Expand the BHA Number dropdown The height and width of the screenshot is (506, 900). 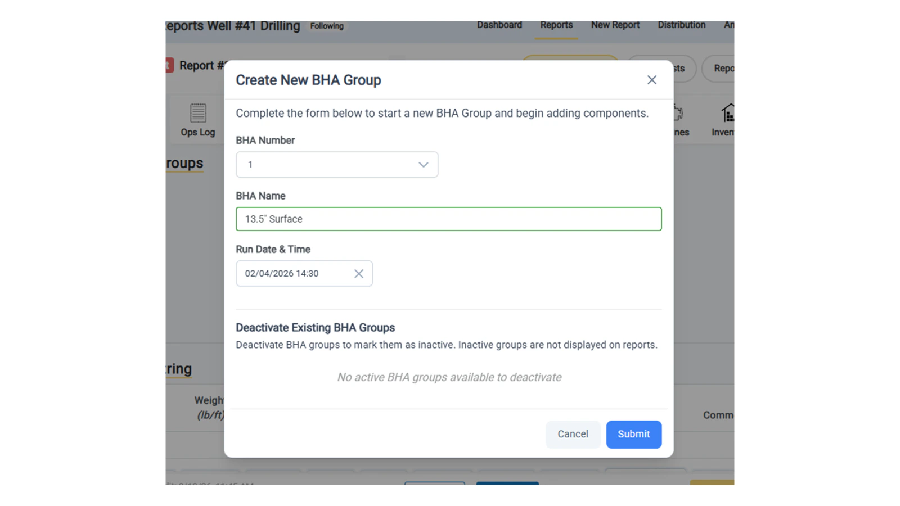[x=423, y=164]
